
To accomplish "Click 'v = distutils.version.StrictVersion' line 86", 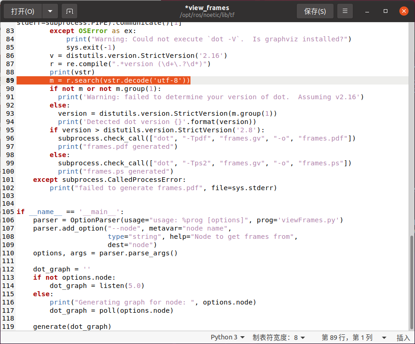I will [x=138, y=56].
